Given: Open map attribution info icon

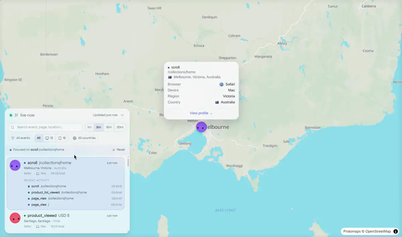Looking at the screenshot, I should [396, 231].
